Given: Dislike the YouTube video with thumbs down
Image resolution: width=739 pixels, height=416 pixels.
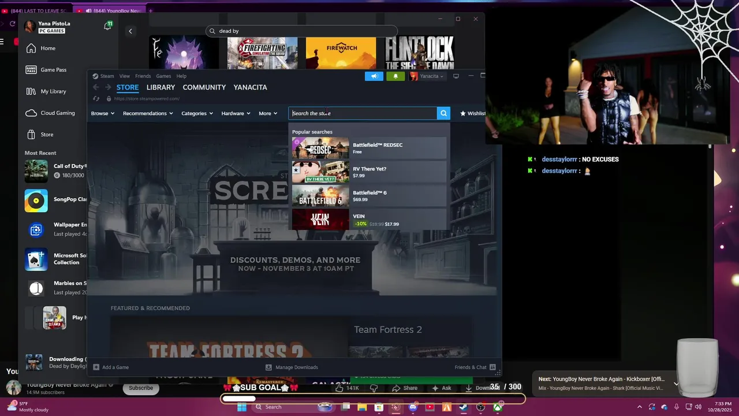Looking at the screenshot, I should click(374, 388).
